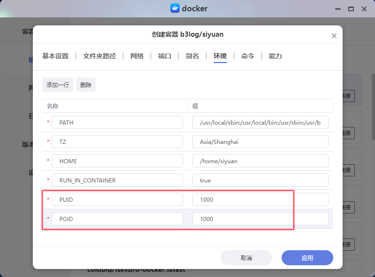This screenshot has width=375, height=277.
Task: Edit the PGID value field
Action: tap(260, 219)
